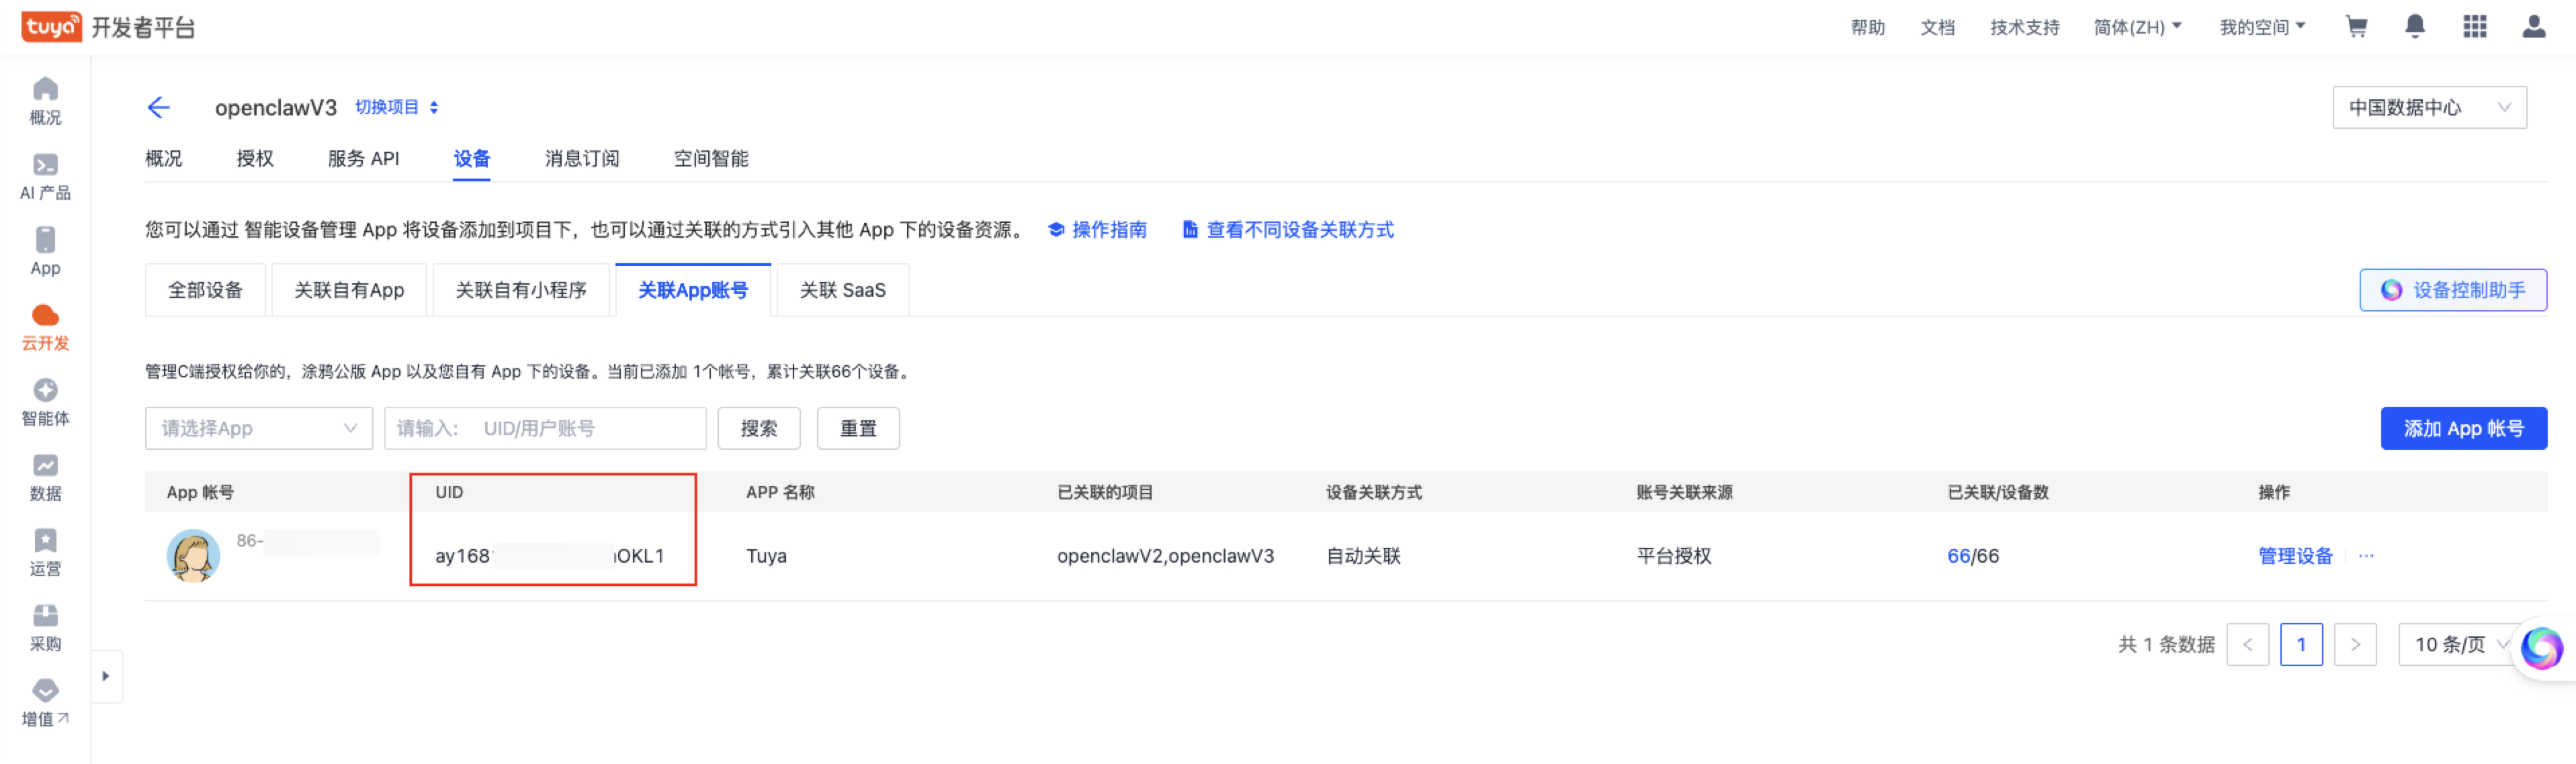The width and height of the screenshot is (2576, 764).
Task: Switch to the 消息订阅 tab
Action: click(x=581, y=158)
